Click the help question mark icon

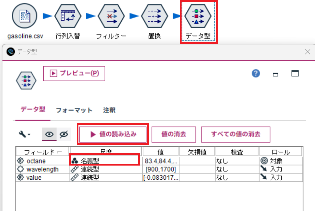[256, 73]
